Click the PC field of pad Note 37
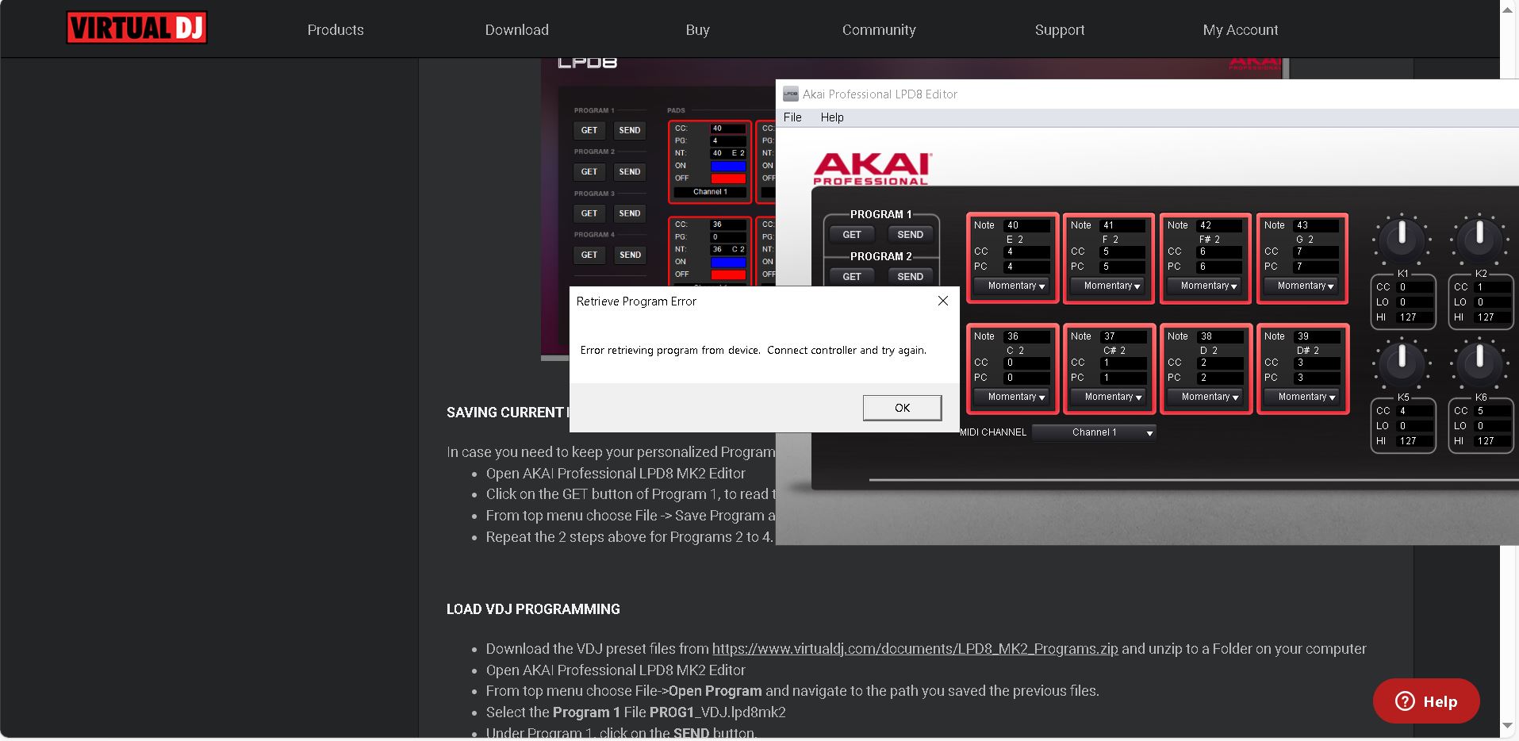 pyautogui.click(x=1123, y=378)
